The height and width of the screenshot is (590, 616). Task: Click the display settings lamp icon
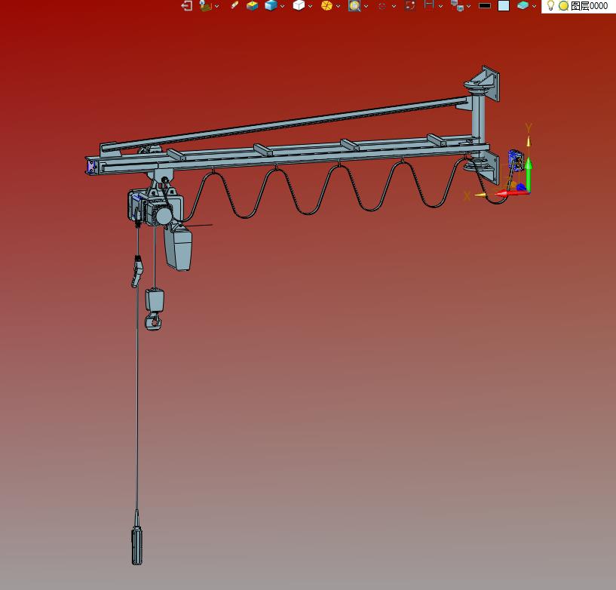pos(206,5)
